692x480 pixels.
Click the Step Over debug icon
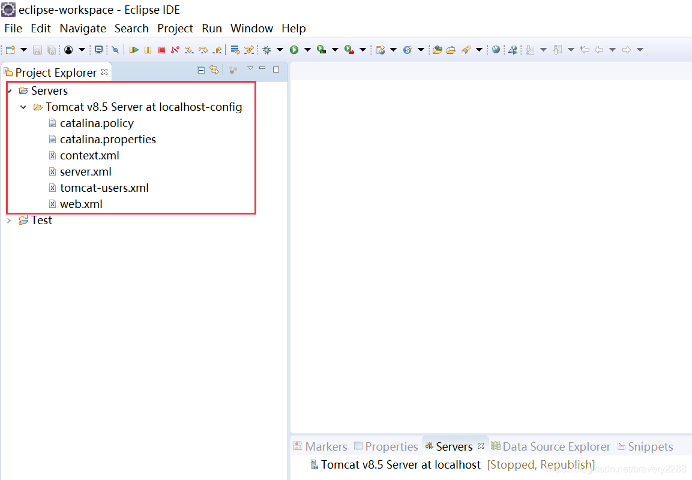tap(203, 50)
